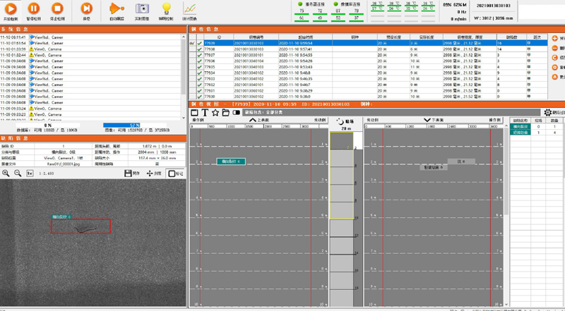Click the teal defect label on upper surface
The height and width of the screenshot is (311, 565).
231,161
